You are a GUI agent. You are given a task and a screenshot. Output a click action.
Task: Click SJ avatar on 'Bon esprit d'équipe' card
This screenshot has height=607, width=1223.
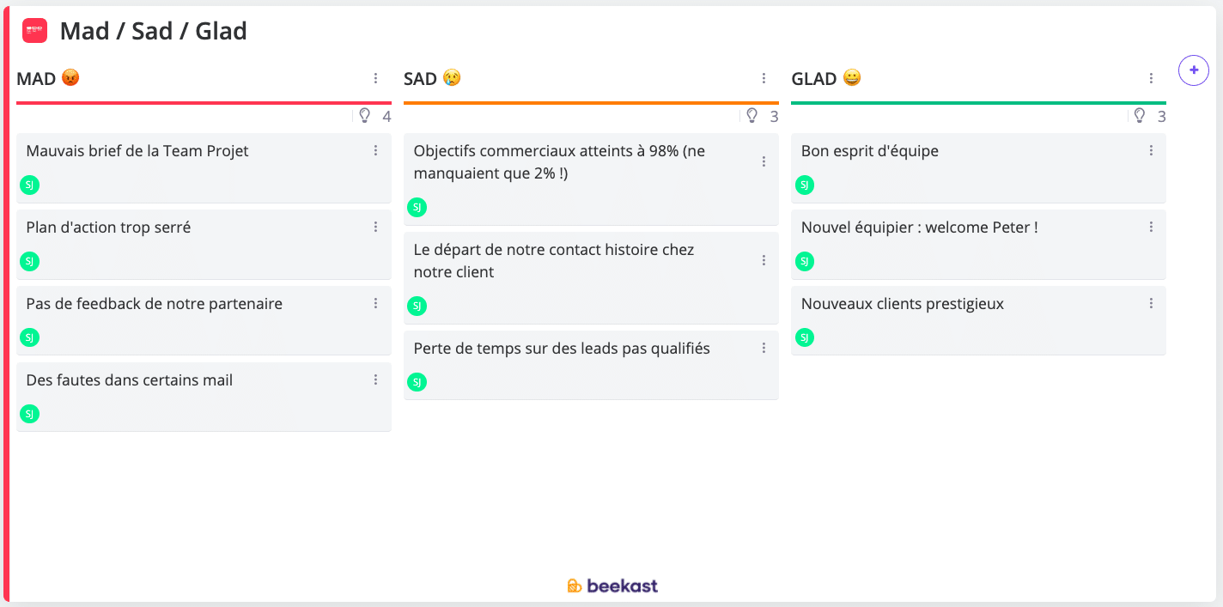805,185
